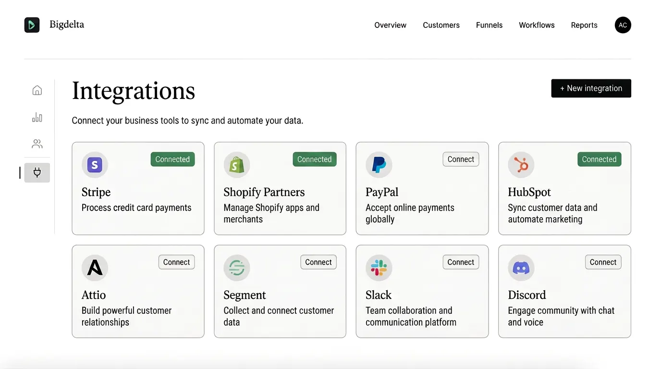Open the bar chart analytics sidebar icon
The image size is (661, 369).
[37, 117]
